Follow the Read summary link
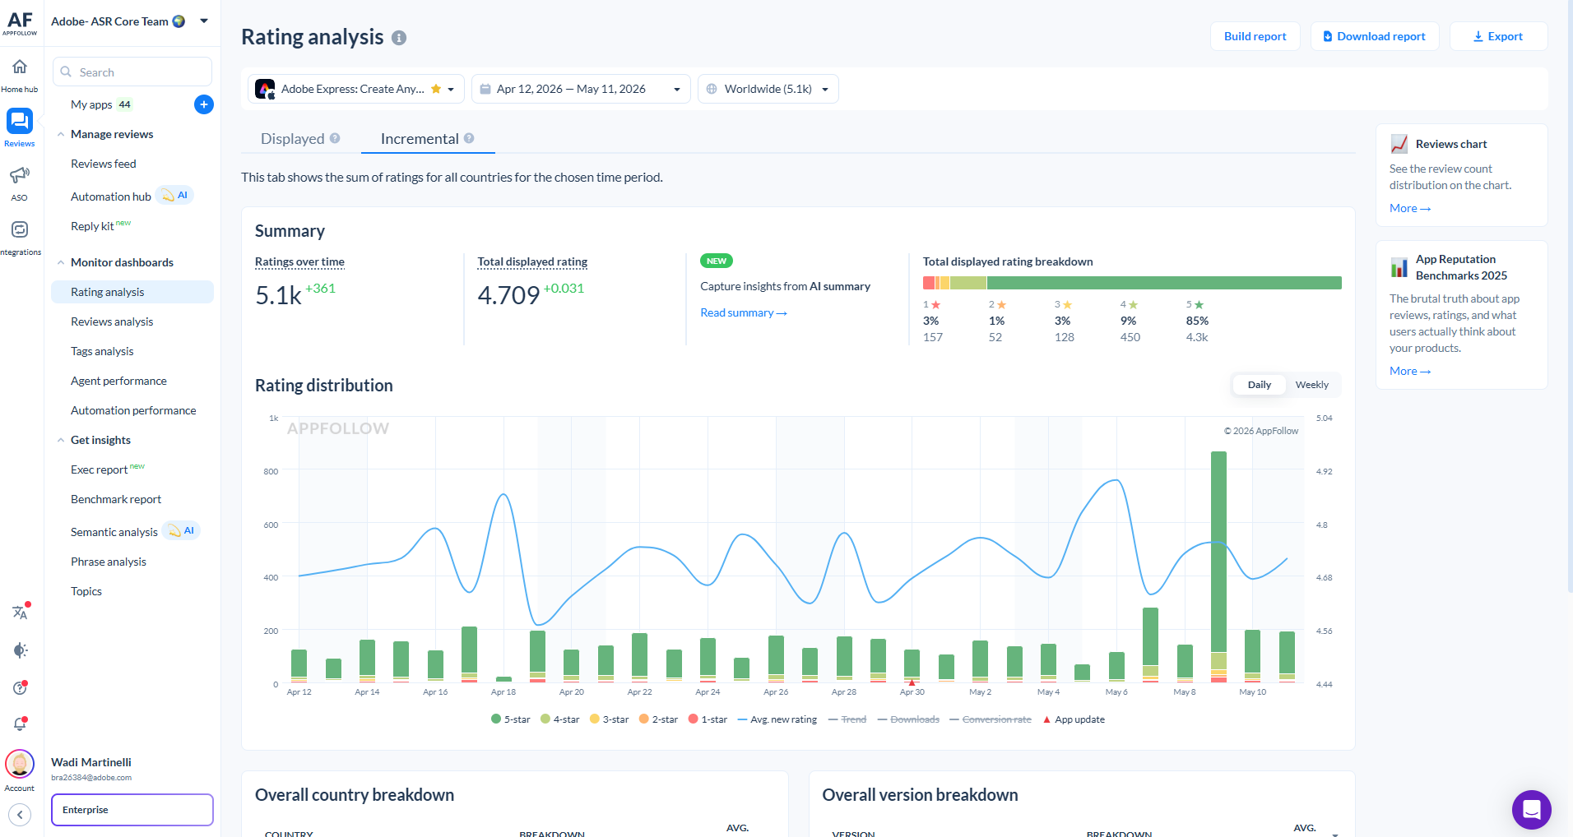Image resolution: width=1573 pixels, height=837 pixels. (744, 312)
